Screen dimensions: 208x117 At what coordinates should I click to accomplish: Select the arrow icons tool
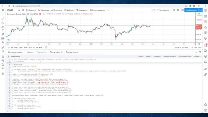[x=3, y=42]
